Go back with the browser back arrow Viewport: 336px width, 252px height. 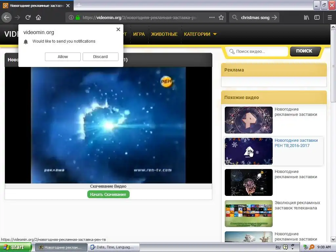pos(7,17)
